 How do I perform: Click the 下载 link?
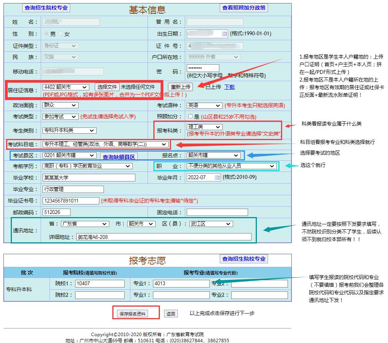coord(229,87)
